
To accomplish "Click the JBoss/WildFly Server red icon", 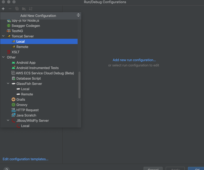I will coord(13,120).
